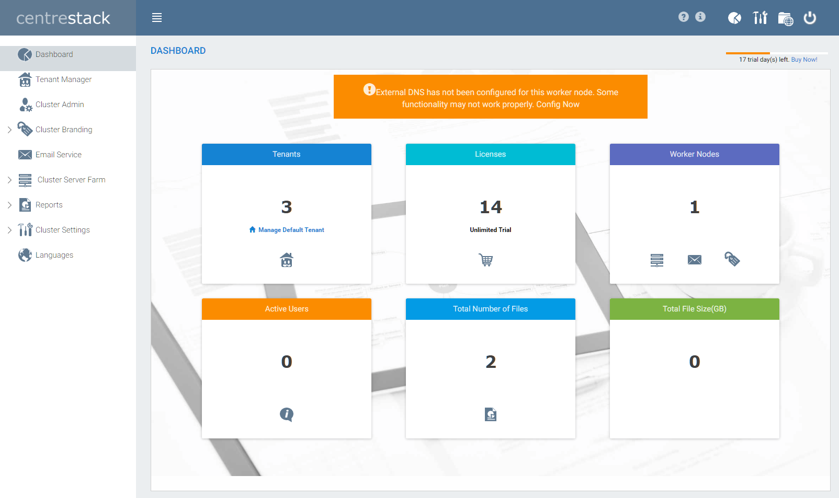The width and height of the screenshot is (839, 498).
Task: Click the Reports document icon in the sidebar
Action: click(25, 205)
